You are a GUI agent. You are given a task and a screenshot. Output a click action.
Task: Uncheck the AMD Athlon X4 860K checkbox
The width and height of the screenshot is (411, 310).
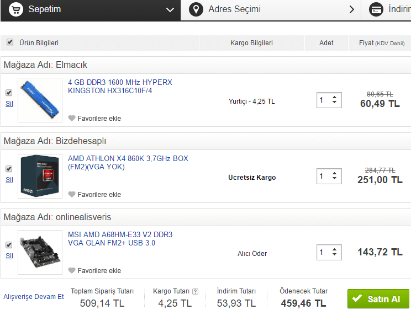point(9,169)
